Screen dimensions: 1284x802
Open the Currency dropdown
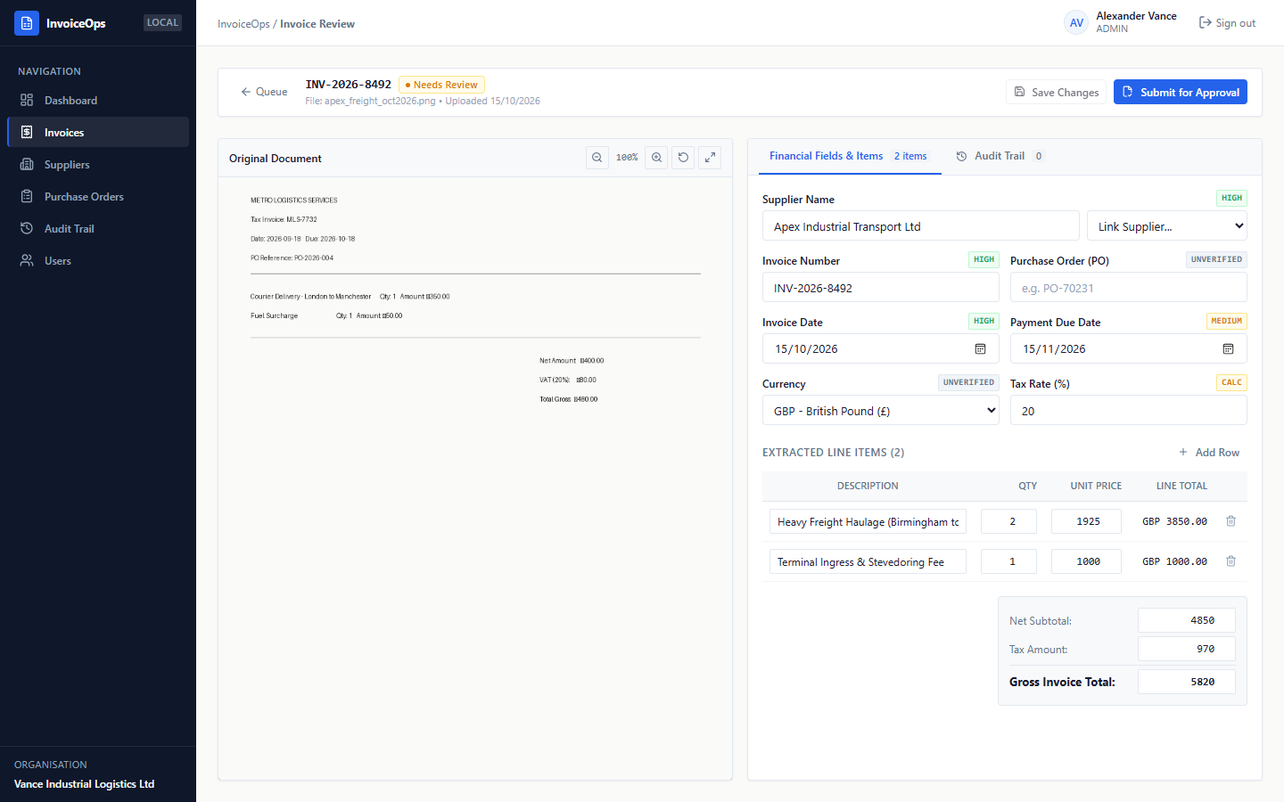[x=881, y=411]
